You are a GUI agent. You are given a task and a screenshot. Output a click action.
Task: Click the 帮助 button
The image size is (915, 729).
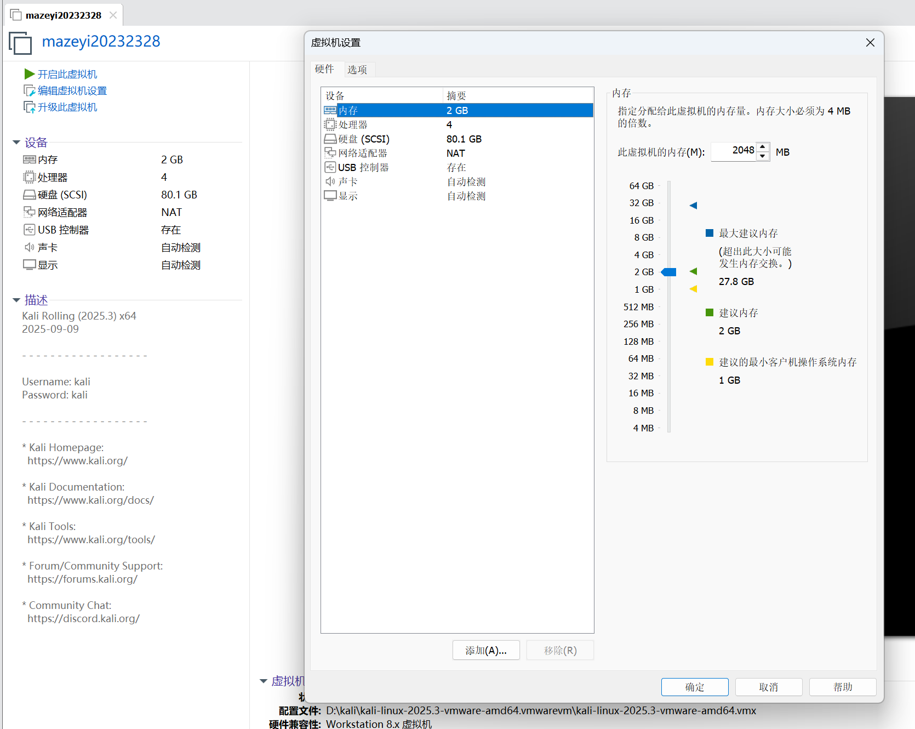[x=843, y=687]
